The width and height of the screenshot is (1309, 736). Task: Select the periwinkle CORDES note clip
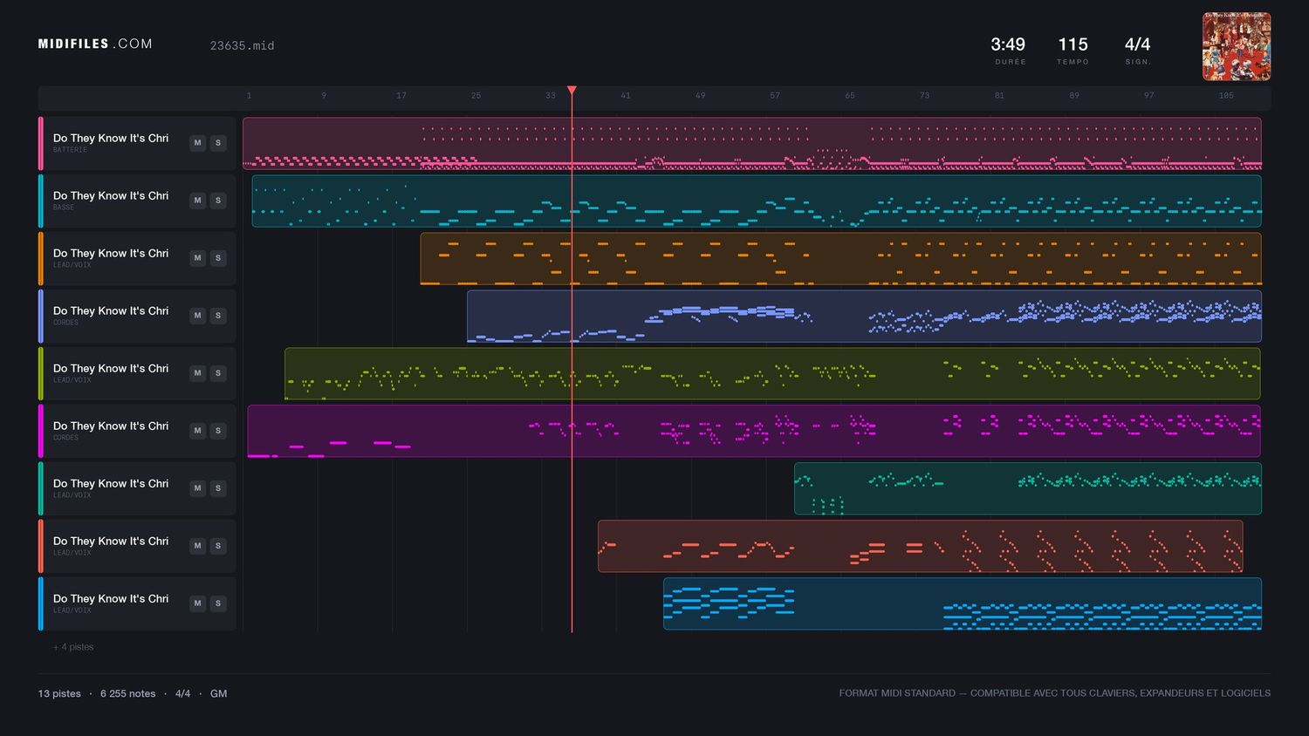coord(864,316)
